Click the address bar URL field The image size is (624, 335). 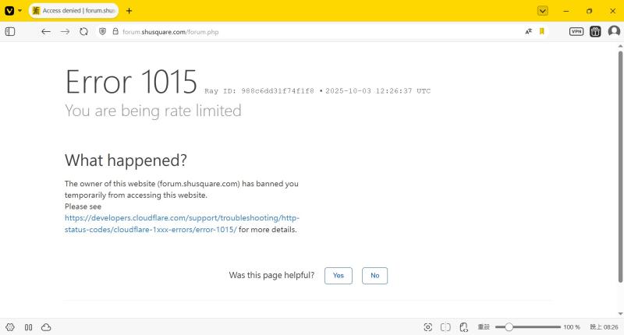pyautogui.click(x=312, y=31)
